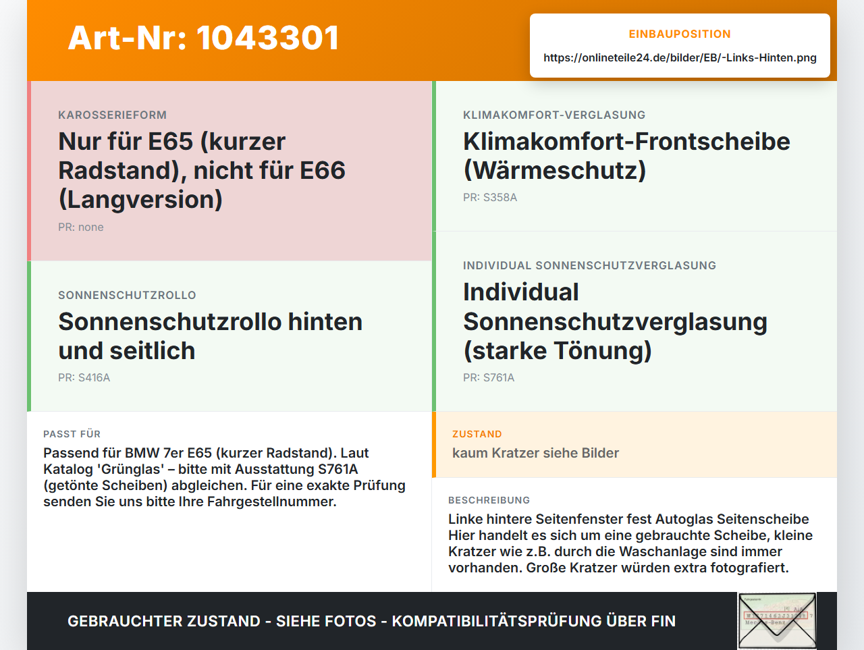Click the KLIMAKOMFORT-VERGLASUNG category label
This screenshot has height=650, width=864.
pyautogui.click(x=554, y=115)
